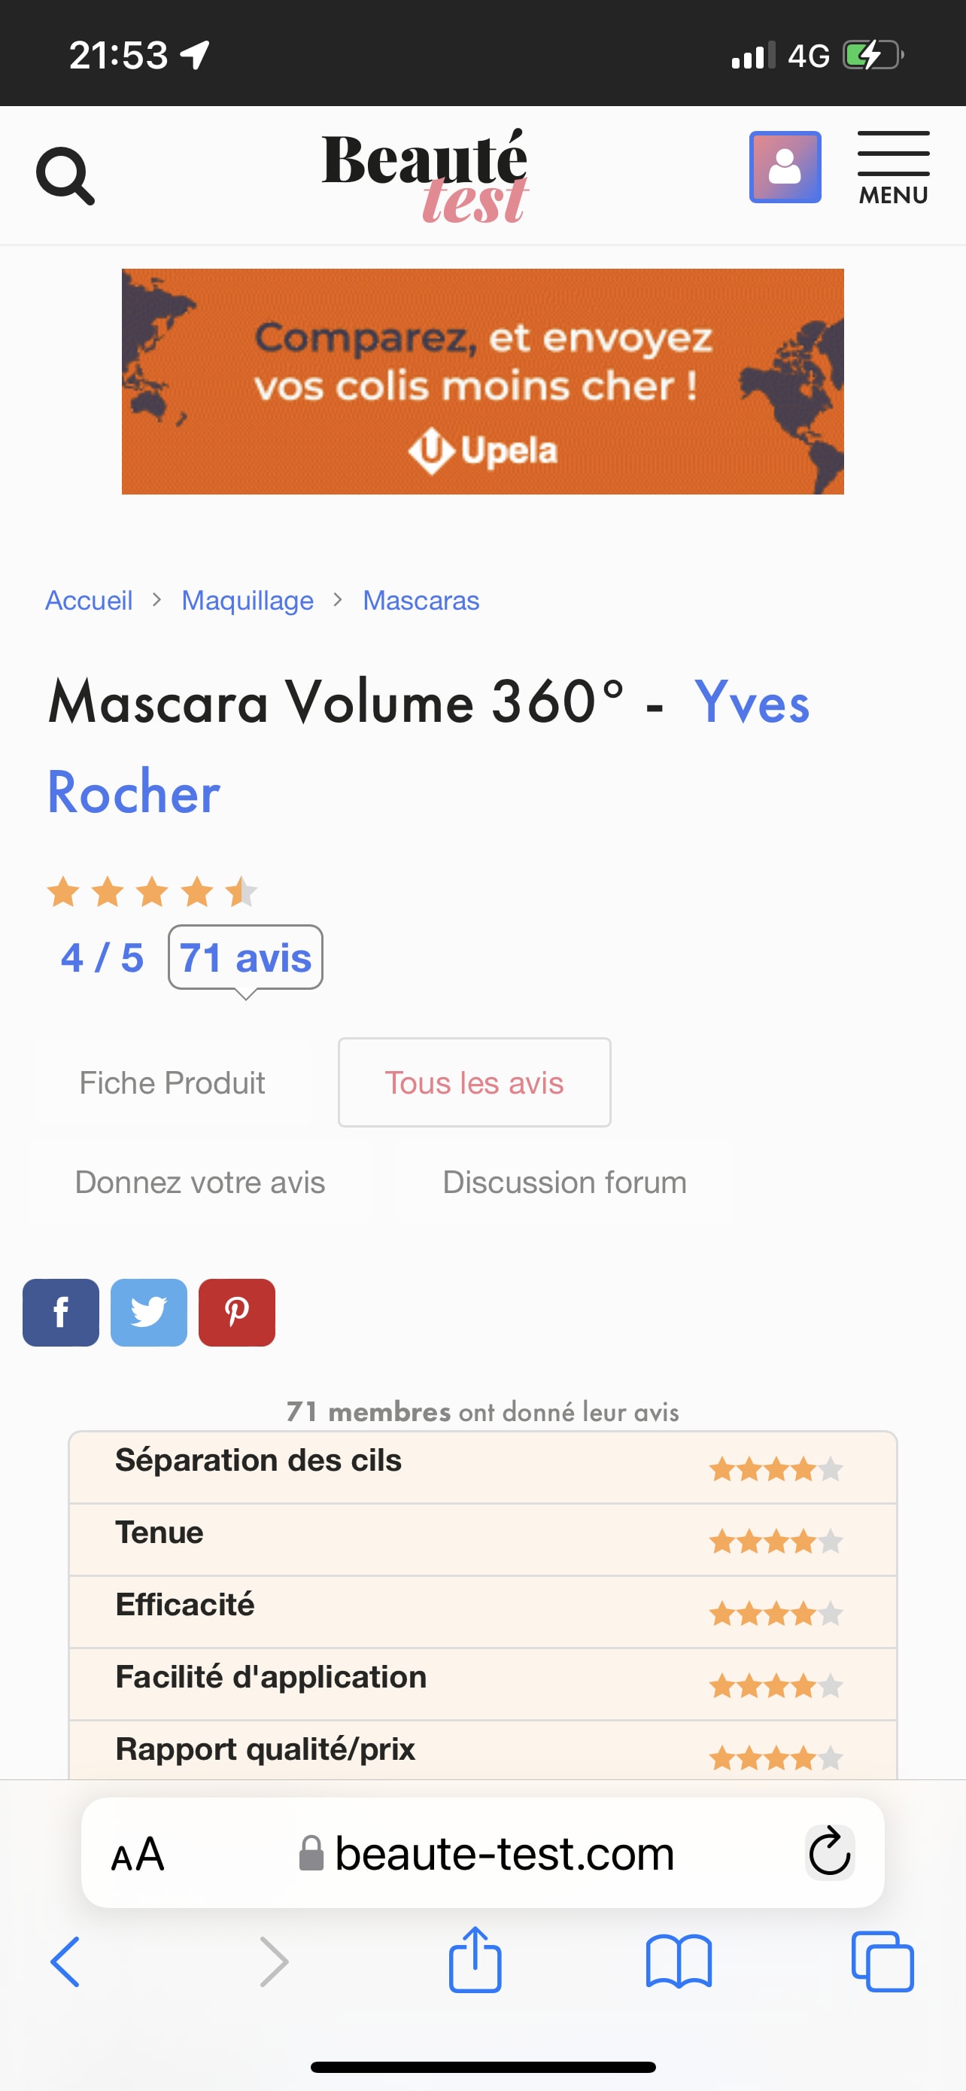Open the user account icon
Image resolution: width=966 pixels, height=2091 pixels.
pyautogui.click(x=785, y=167)
